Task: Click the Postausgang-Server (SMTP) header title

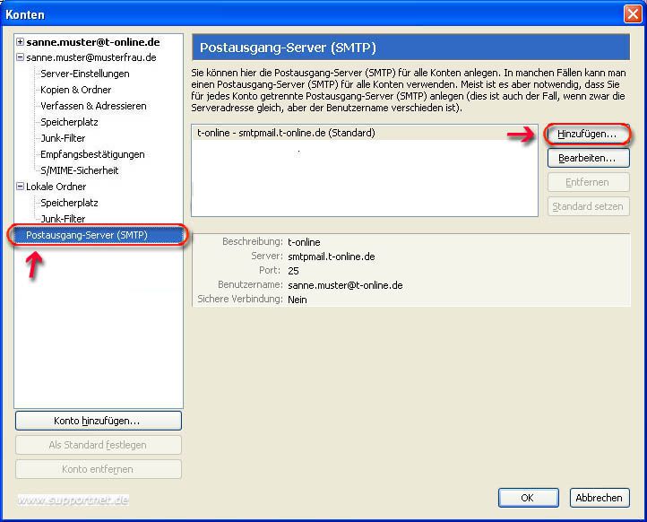Action: coord(288,47)
